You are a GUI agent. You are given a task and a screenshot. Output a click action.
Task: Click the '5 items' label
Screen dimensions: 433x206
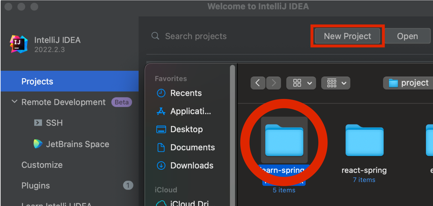[x=284, y=190]
